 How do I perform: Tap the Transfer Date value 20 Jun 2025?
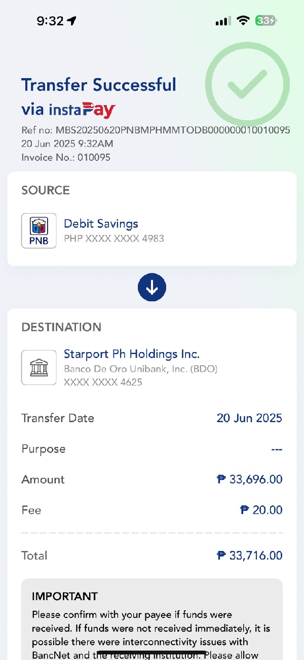pos(249,418)
